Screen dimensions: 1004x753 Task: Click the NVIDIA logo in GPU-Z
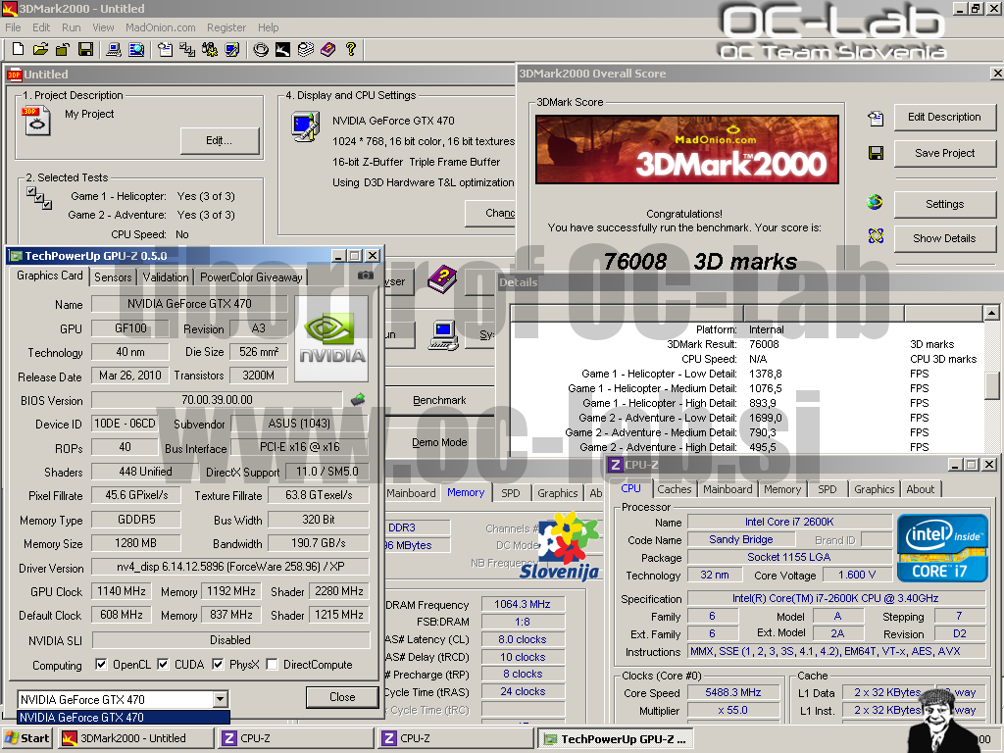click(x=331, y=338)
